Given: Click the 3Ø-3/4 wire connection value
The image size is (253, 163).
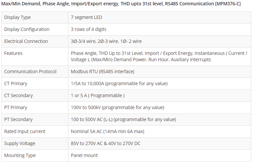Looking at the screenshot, I should (106, 41).
